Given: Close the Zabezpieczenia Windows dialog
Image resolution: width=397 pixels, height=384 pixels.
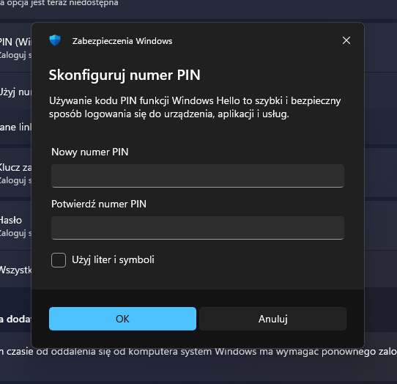Looking at the screenshot, I should tap(346, 40).
